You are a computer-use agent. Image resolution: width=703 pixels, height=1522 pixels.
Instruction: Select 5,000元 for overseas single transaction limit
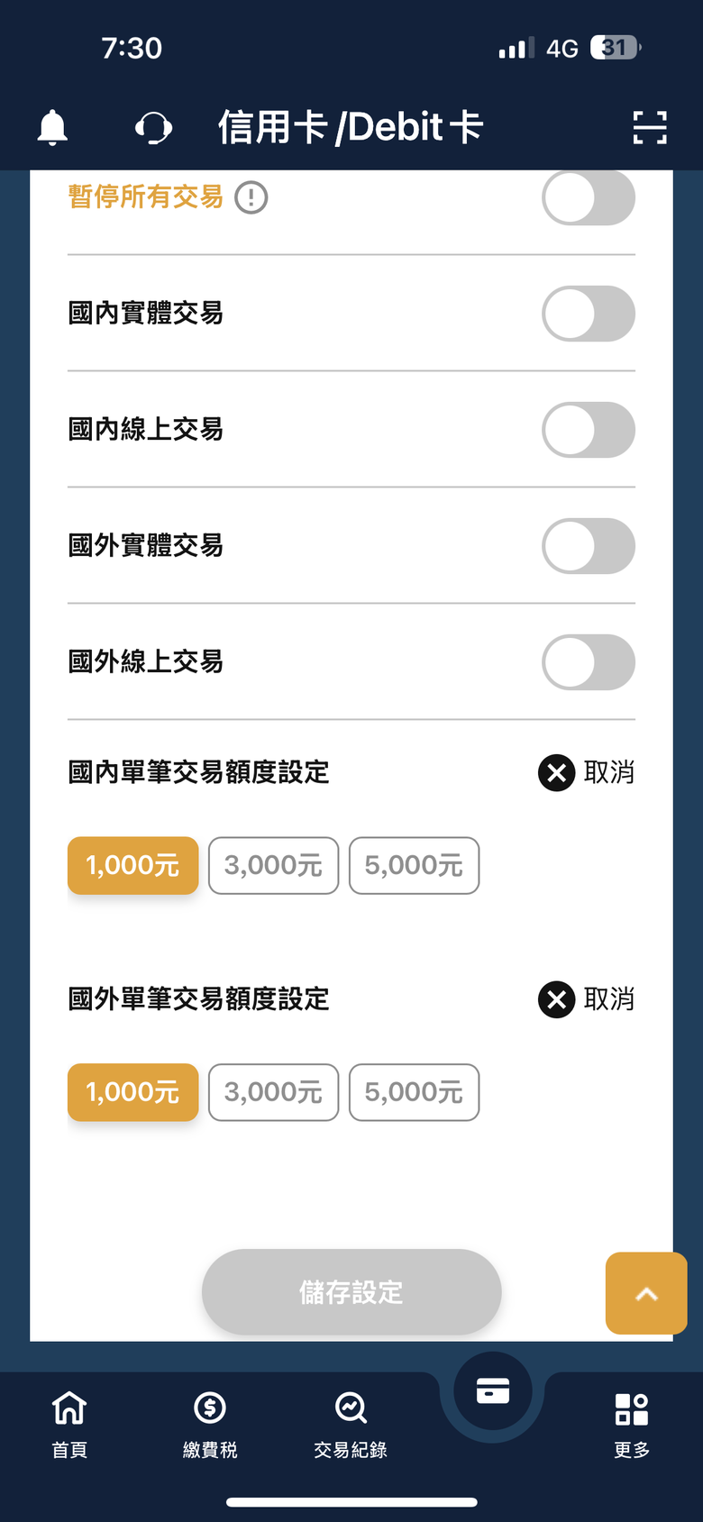tap(414, 1092)
